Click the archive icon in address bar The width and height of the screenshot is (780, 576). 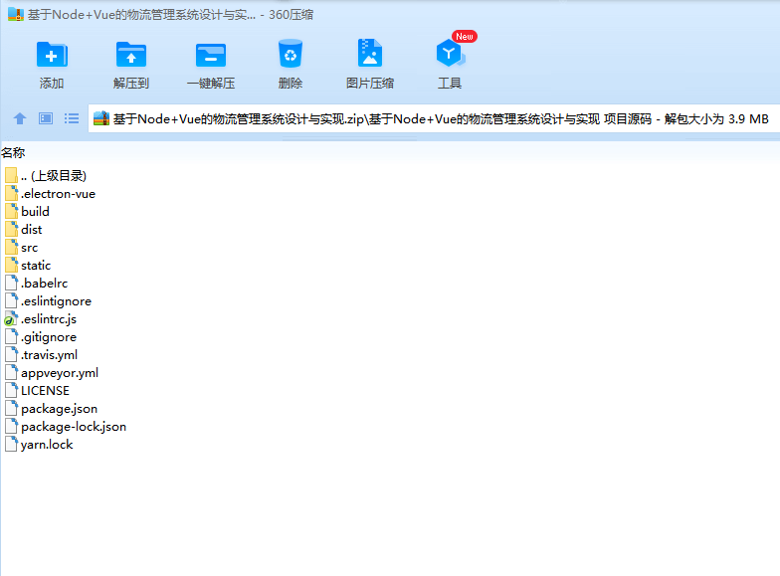pos(101,118)
